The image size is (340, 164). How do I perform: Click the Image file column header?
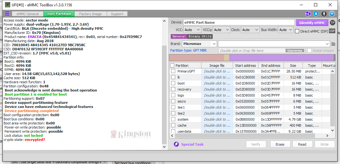pos(217,66)
